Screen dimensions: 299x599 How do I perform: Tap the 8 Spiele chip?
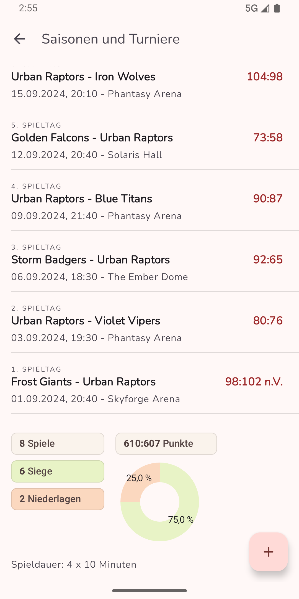pos(58,444)
